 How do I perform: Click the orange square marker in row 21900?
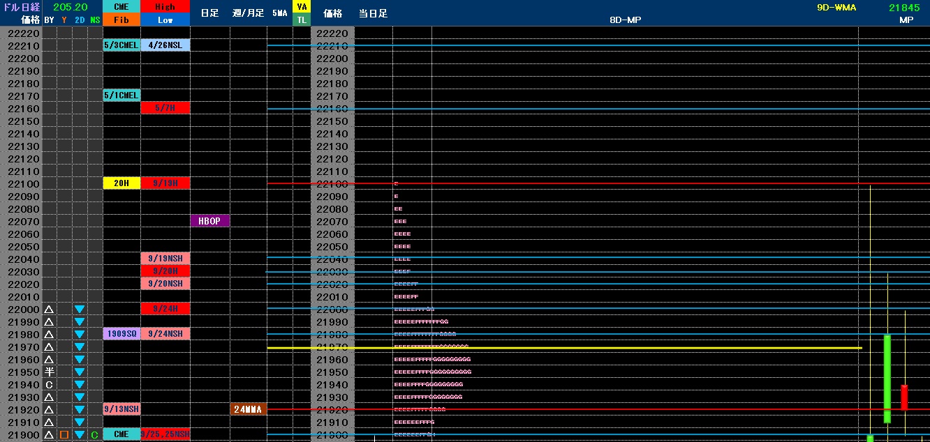(64, 434)
